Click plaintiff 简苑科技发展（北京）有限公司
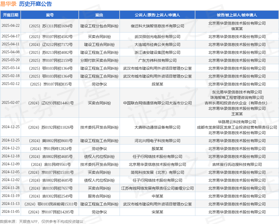 (x=157, y=172)
